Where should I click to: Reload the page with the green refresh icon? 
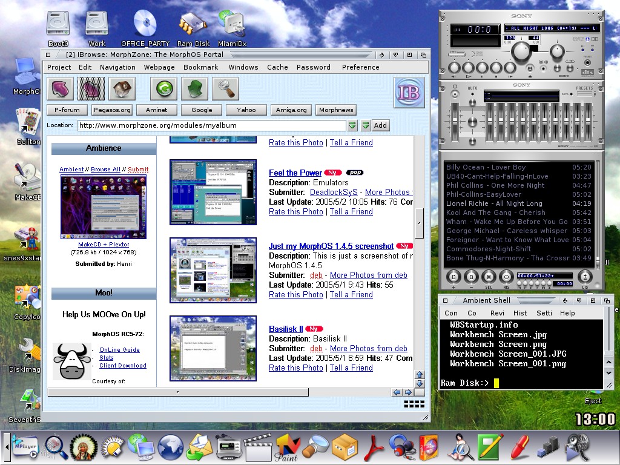click(163, 88)
